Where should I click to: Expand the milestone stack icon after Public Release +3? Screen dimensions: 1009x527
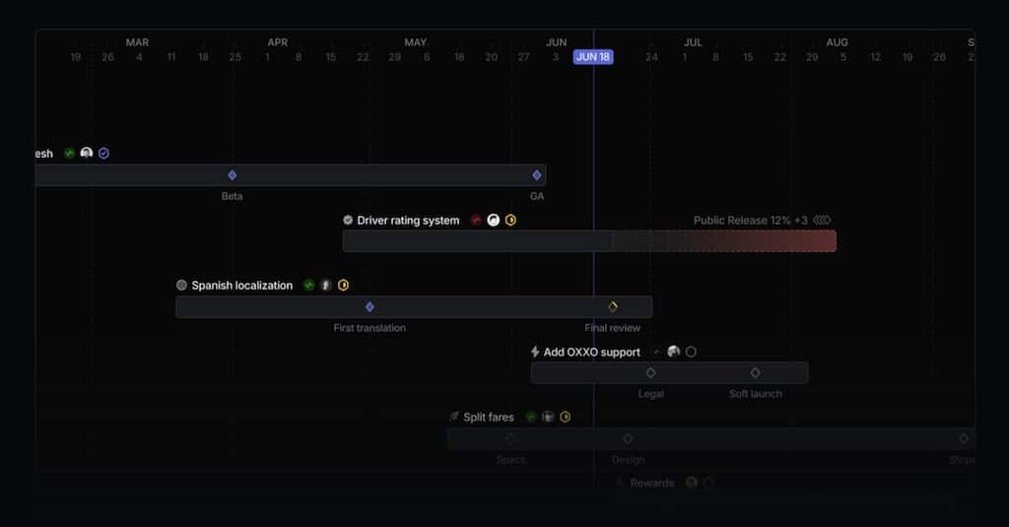point(822,221)
